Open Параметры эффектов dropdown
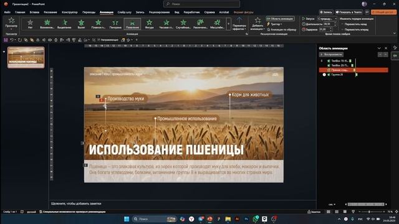 coord(239,24)
